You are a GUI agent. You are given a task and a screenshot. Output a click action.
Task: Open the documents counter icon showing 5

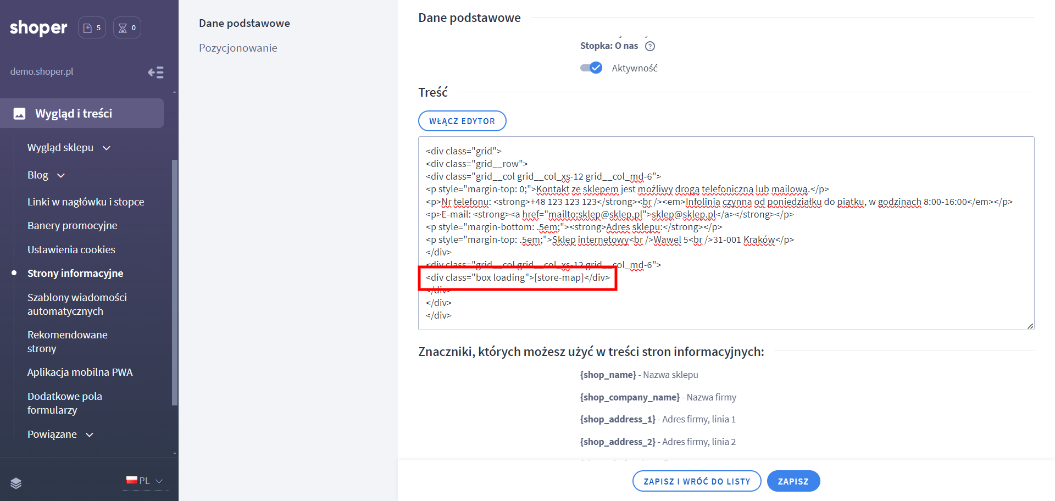pos(92,28)
